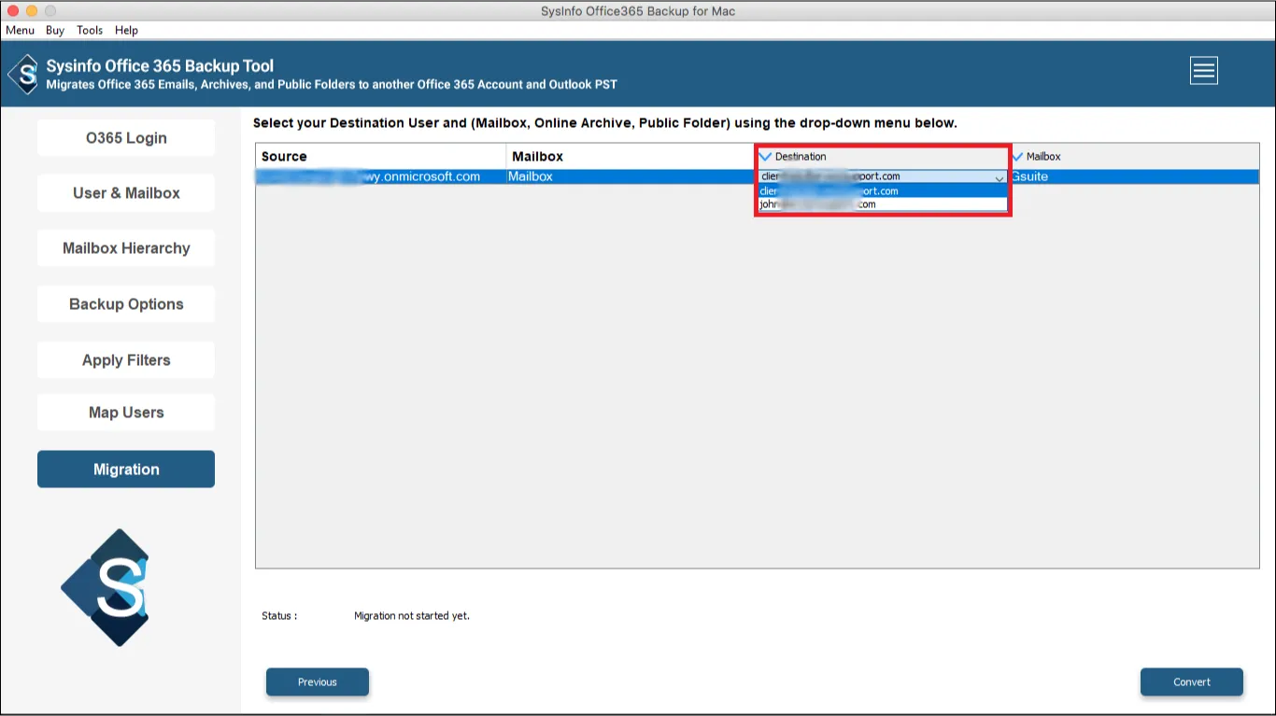Open the Backup Options step
The width and height of the screenshot is (1276, 716).
click(x=126, y=304)
